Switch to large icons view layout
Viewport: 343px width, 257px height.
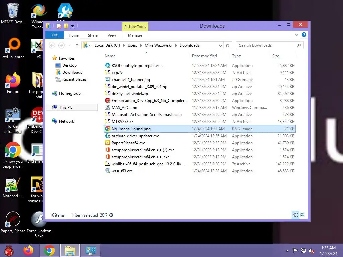(x=303, y=215)
